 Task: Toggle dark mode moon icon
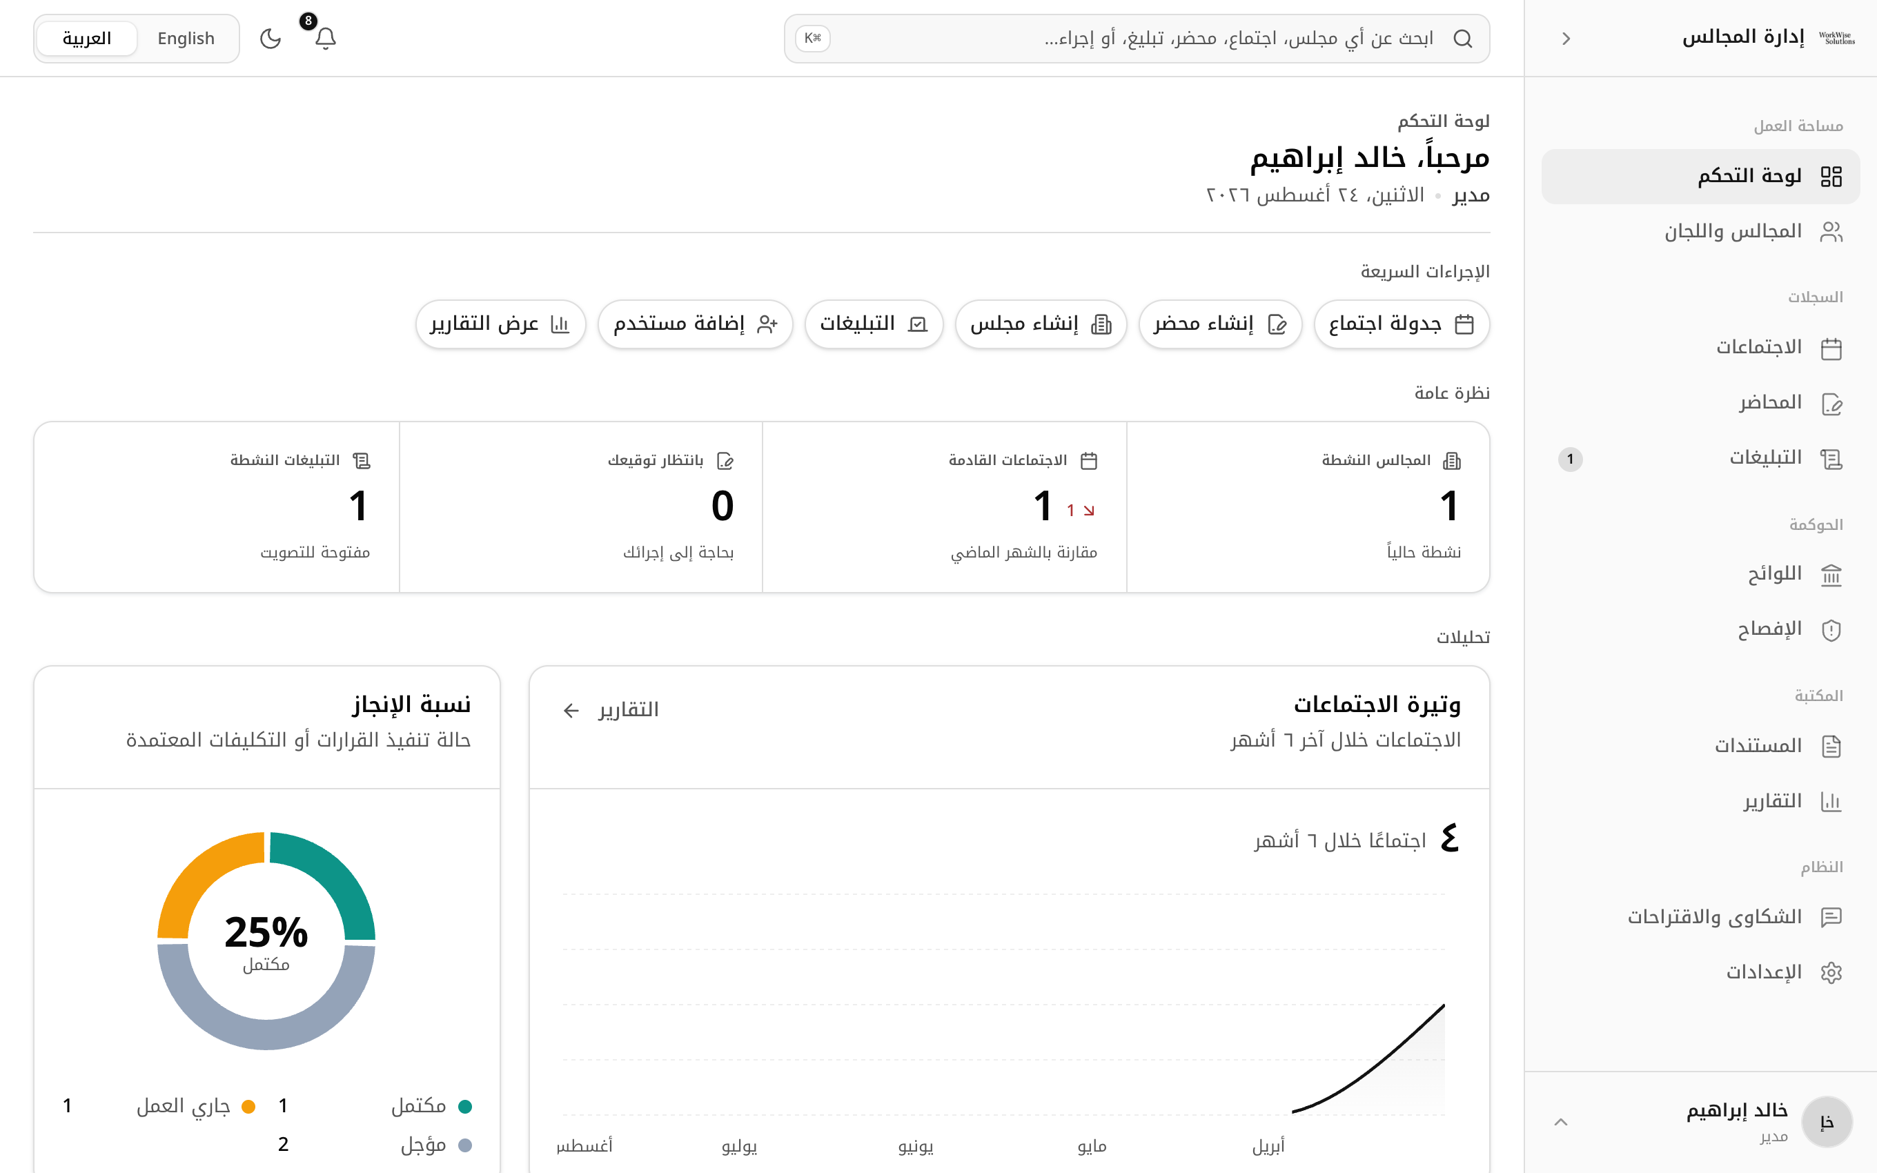[x=270, y=38]
